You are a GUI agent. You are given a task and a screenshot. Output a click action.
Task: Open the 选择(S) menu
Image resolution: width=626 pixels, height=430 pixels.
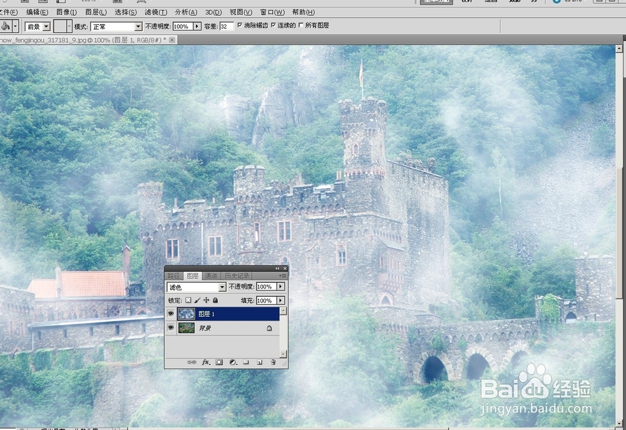[125, 13]
